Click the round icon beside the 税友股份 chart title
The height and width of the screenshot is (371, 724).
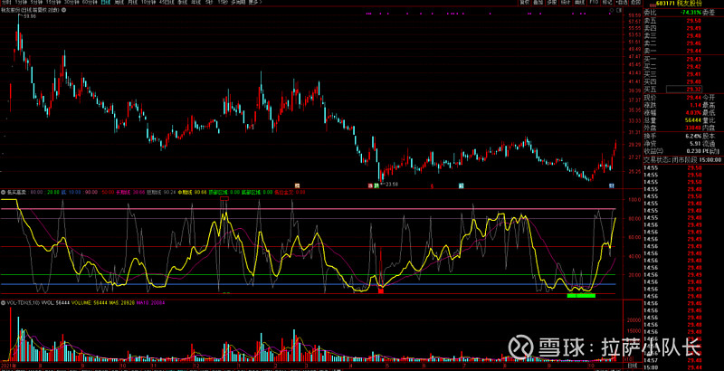pyautogui.click(x=77, y=11)
